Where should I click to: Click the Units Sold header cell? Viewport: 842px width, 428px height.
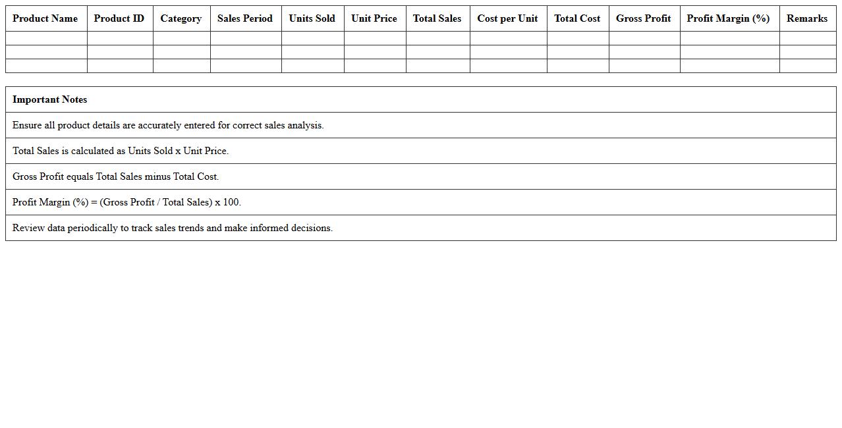pos(312,18)
